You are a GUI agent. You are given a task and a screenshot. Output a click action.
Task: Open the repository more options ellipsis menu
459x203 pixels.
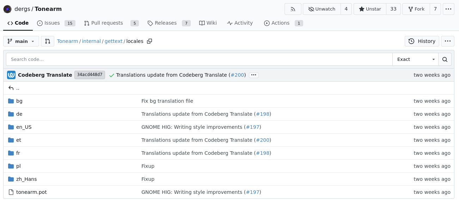(x=448, y=9)
